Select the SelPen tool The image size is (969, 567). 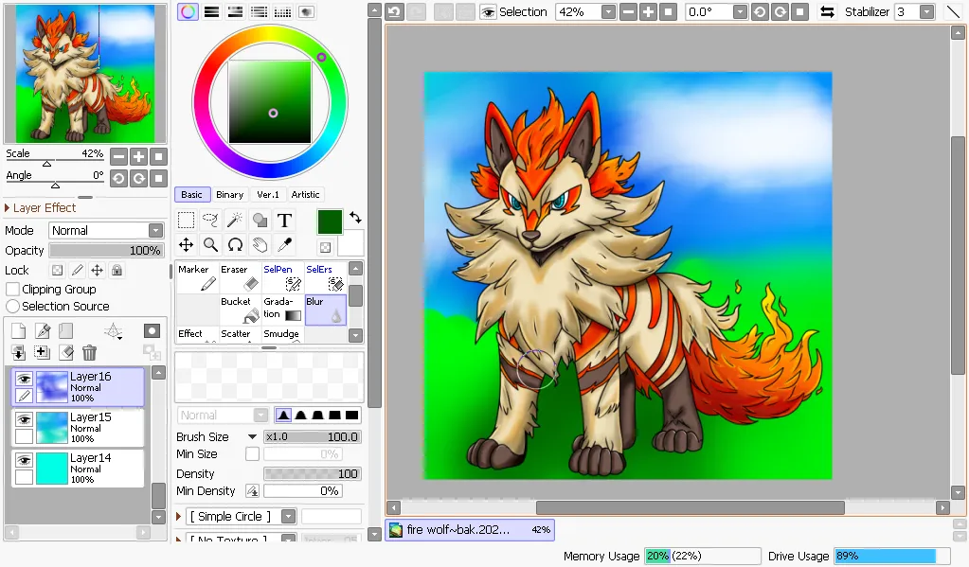(x=282, y=277)
